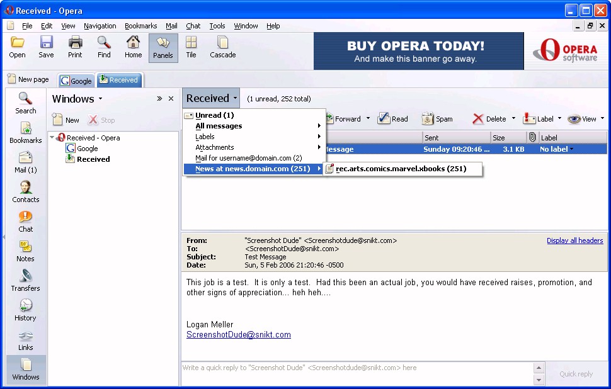Open the All messages submenu
Viewport: 611px width, 389px height.
point(254,126)
